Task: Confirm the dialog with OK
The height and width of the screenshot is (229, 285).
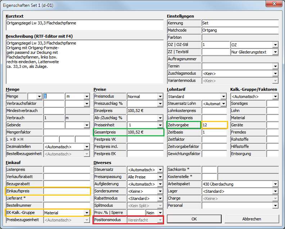Action: 194,219
